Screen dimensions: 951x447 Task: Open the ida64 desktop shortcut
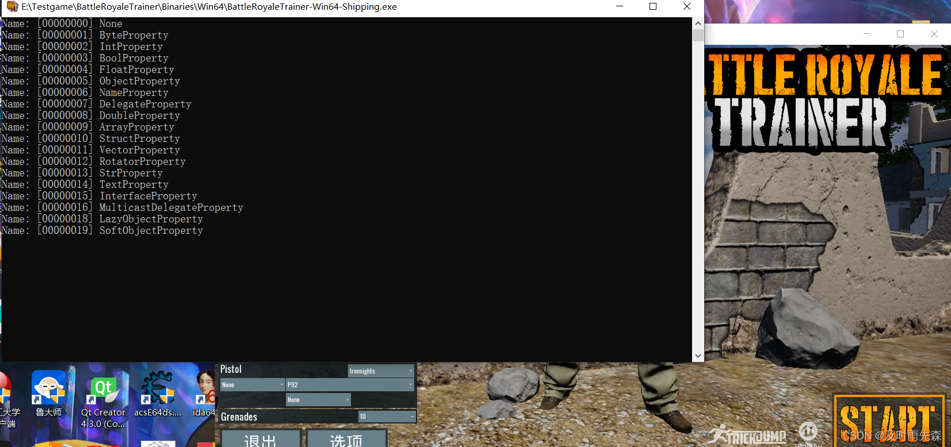coord(204,394)
